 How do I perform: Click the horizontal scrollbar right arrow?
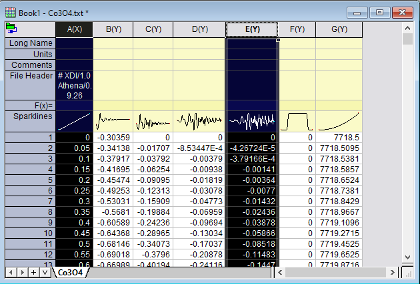click(393, 273)
